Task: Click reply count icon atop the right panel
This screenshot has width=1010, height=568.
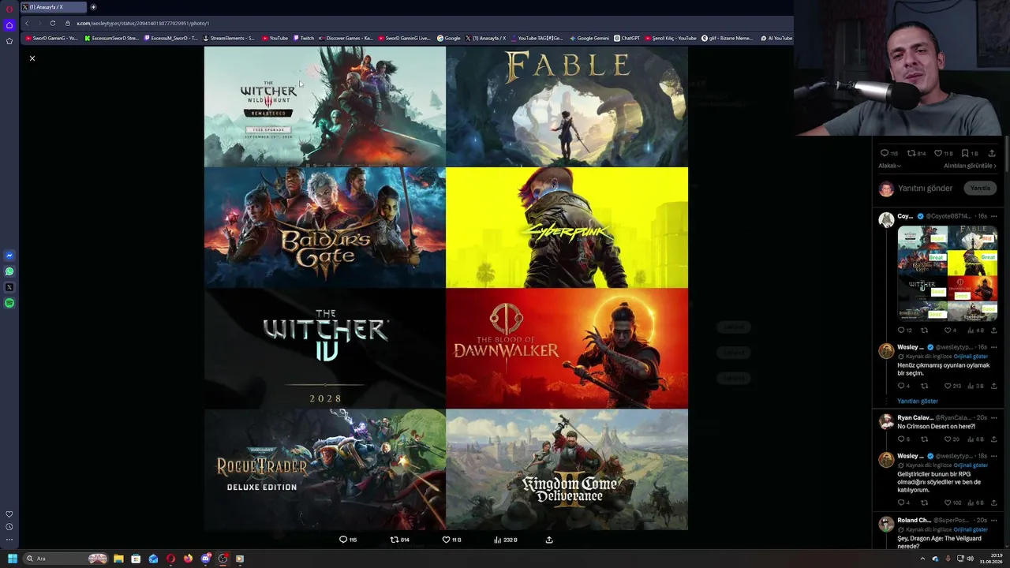Action: tap(885, 153)
